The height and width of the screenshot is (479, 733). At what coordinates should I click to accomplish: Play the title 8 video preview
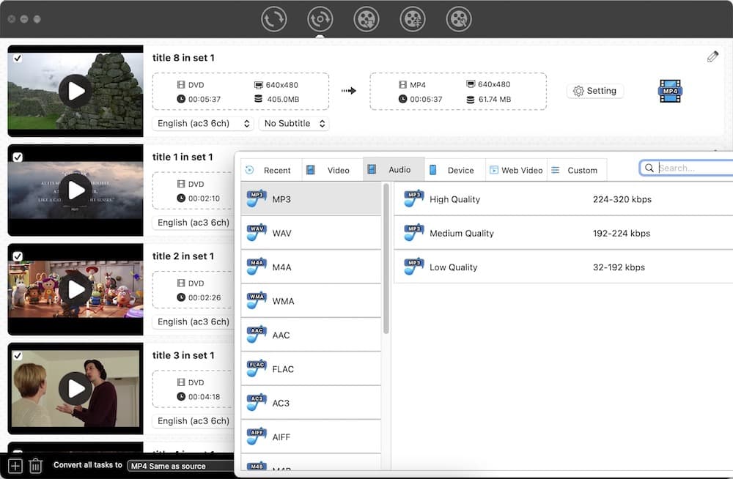coord(75,91)
